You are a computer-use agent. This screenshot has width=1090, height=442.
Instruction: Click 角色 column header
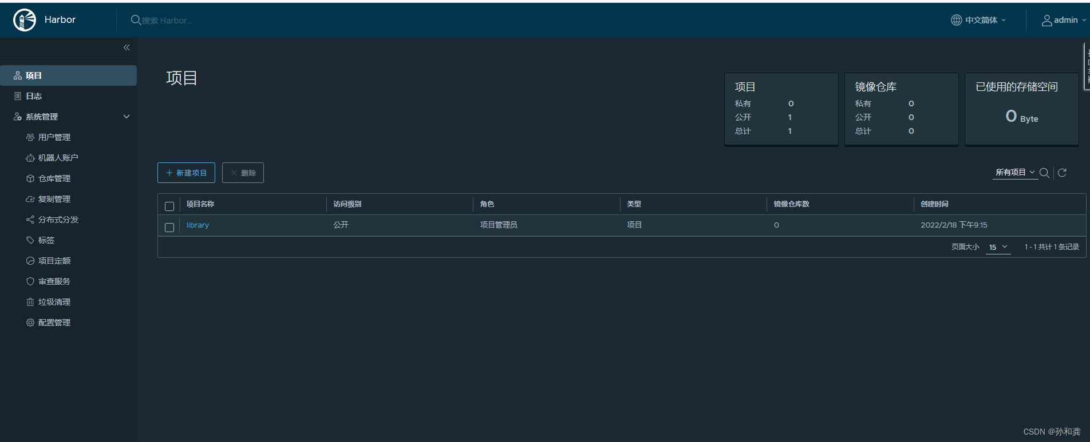pyautogui.click(x=487, y=204)
